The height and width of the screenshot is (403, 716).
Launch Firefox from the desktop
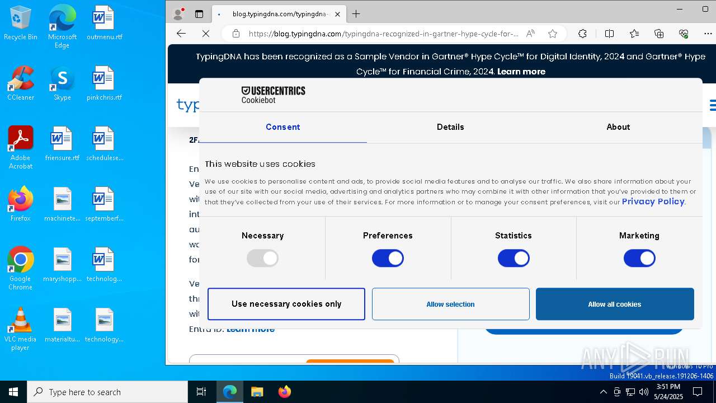[21, 204]
